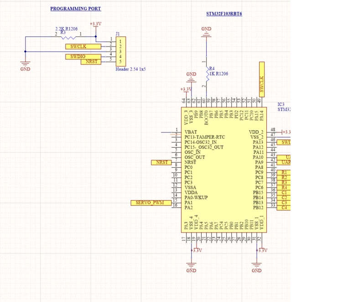Click the PB12 pin name
Screen dimensions: 343x302
coord(258,208)
